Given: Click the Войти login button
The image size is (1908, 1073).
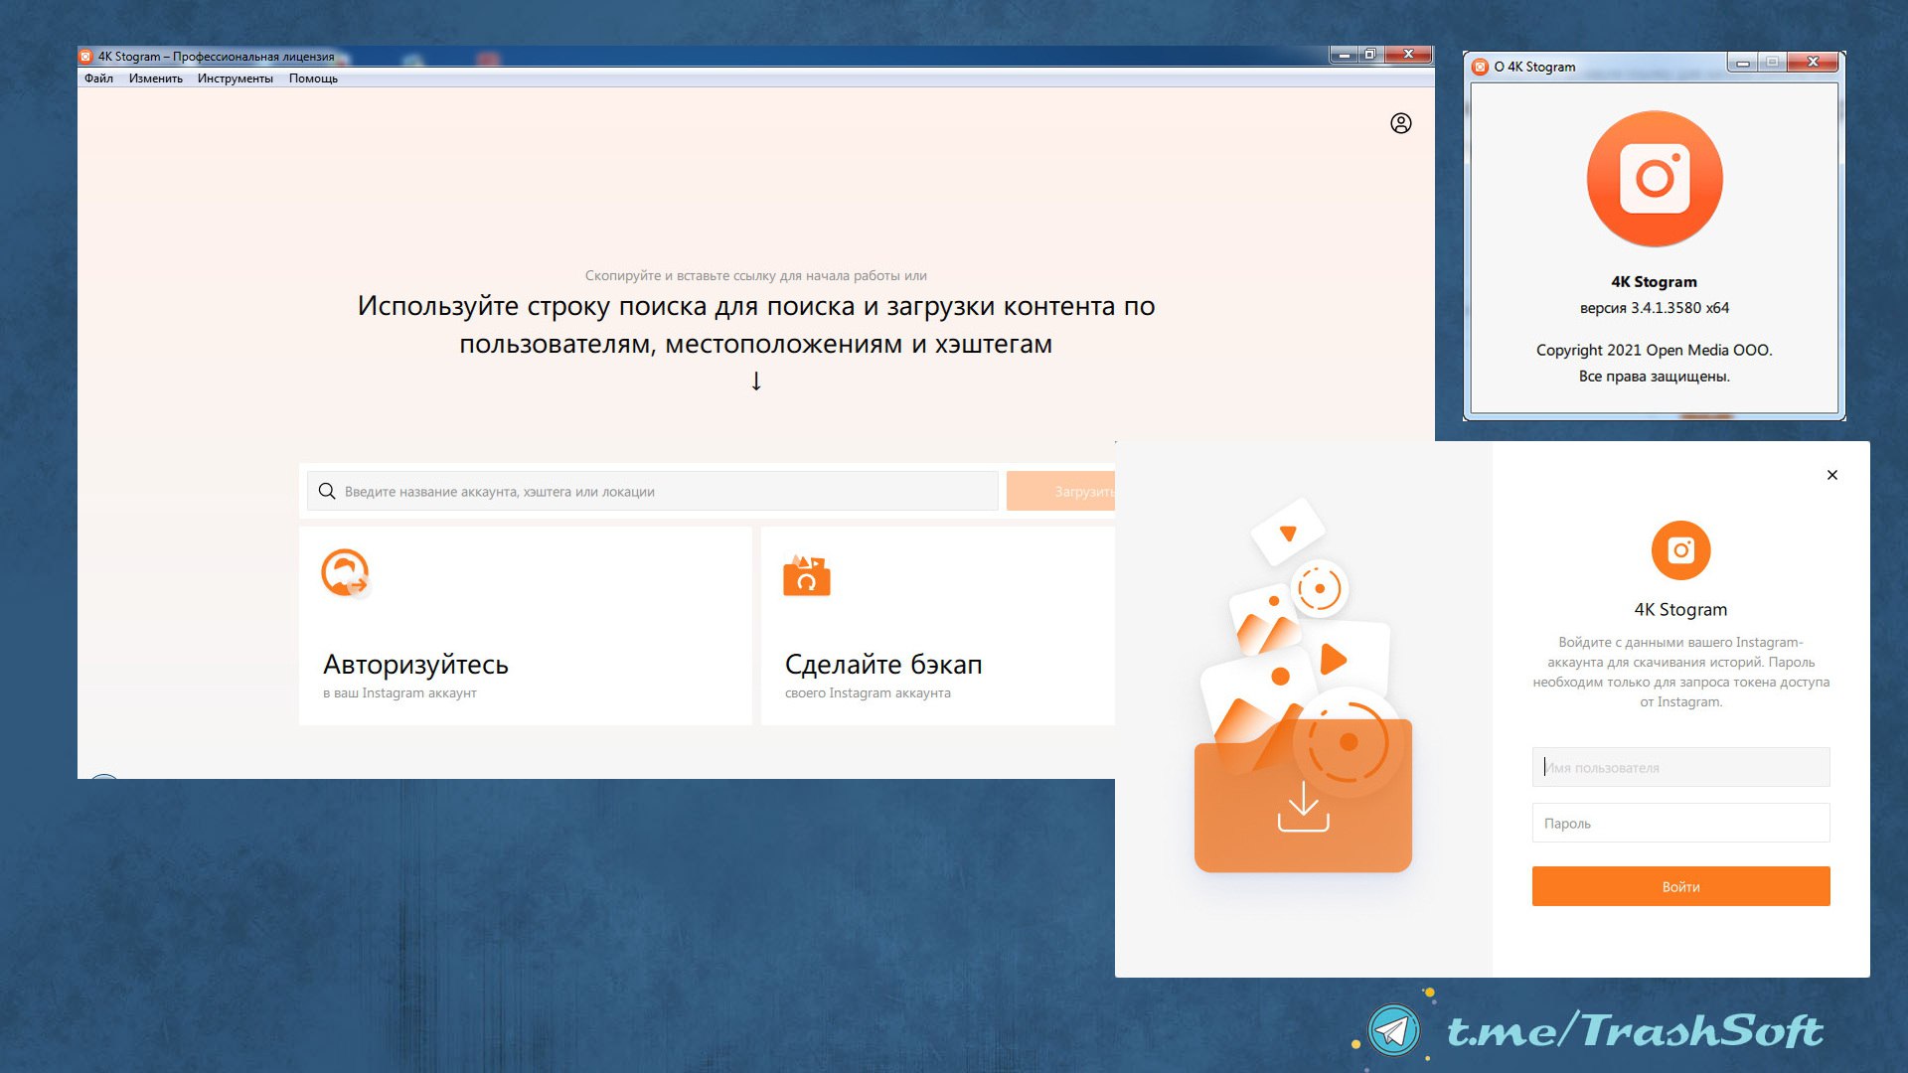Looking at the screenshot, I should pos(1680,886).
